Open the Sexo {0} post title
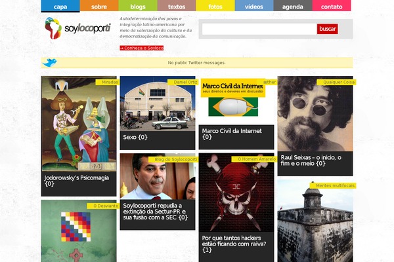This screenshot has height=262, width=394. point(135,137)
